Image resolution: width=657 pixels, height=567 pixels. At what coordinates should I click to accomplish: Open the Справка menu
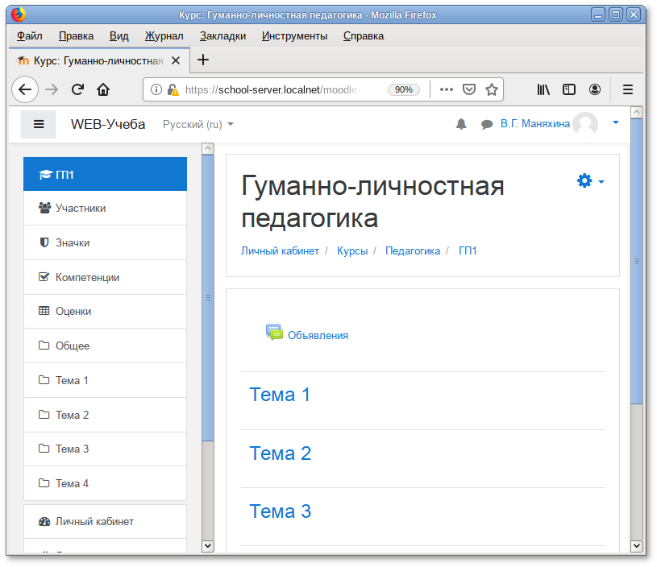click(364, 36)
